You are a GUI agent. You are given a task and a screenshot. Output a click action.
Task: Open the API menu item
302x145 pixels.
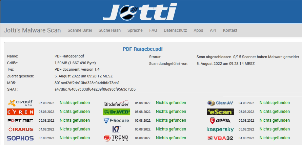pos(213,30)
